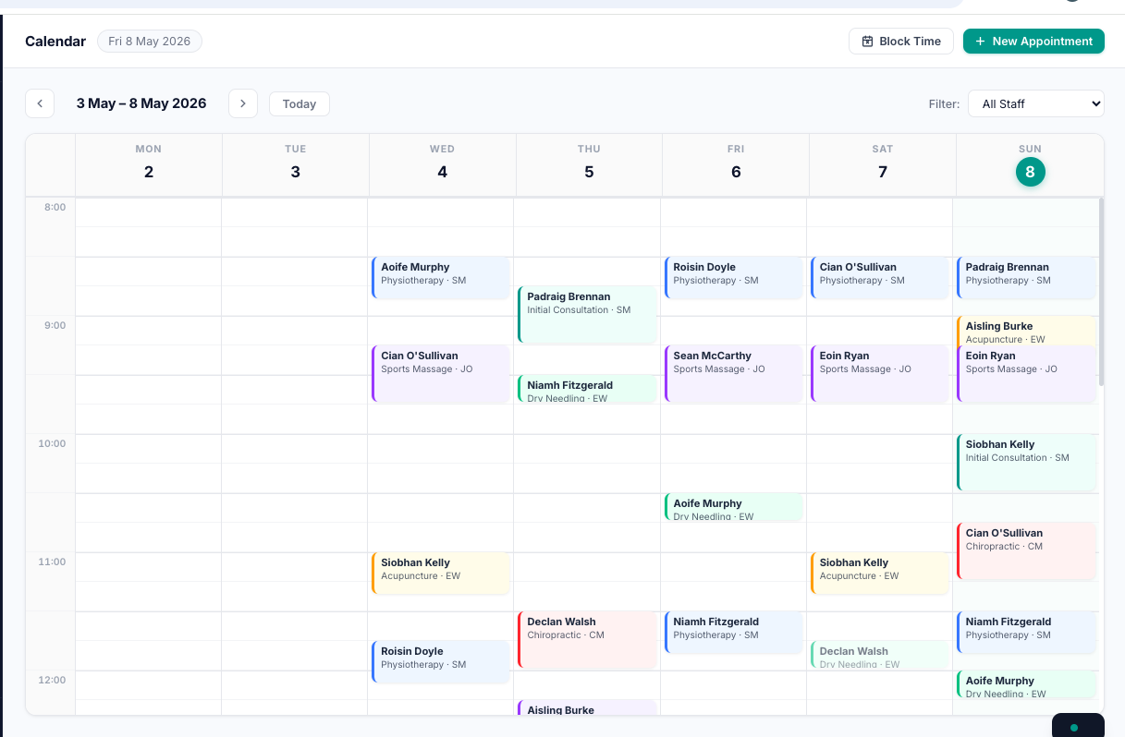This screenshot has width=1125, height=737.
Task: Click the 3 May – 8 May 2026 range label
Action: tap(141, 103)
